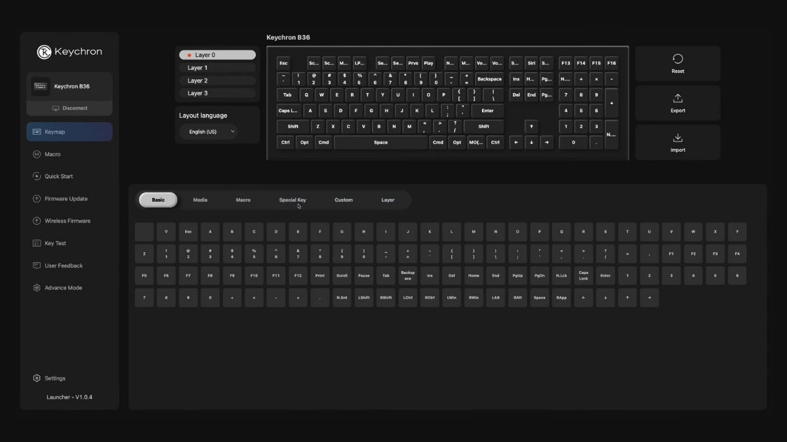The image size is (787, 442).
Task: Pick the Pause key in palette
Action: pyautogui.click(x=364, y=276)
